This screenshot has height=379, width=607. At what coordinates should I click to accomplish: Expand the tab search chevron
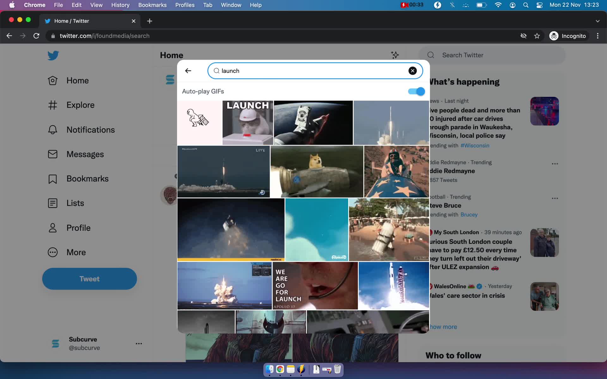[598, 21]
